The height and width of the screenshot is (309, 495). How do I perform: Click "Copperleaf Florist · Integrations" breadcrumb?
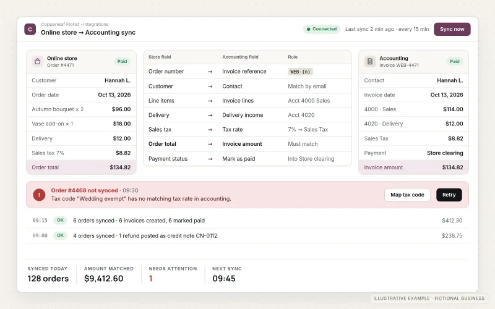click(74, 24)
